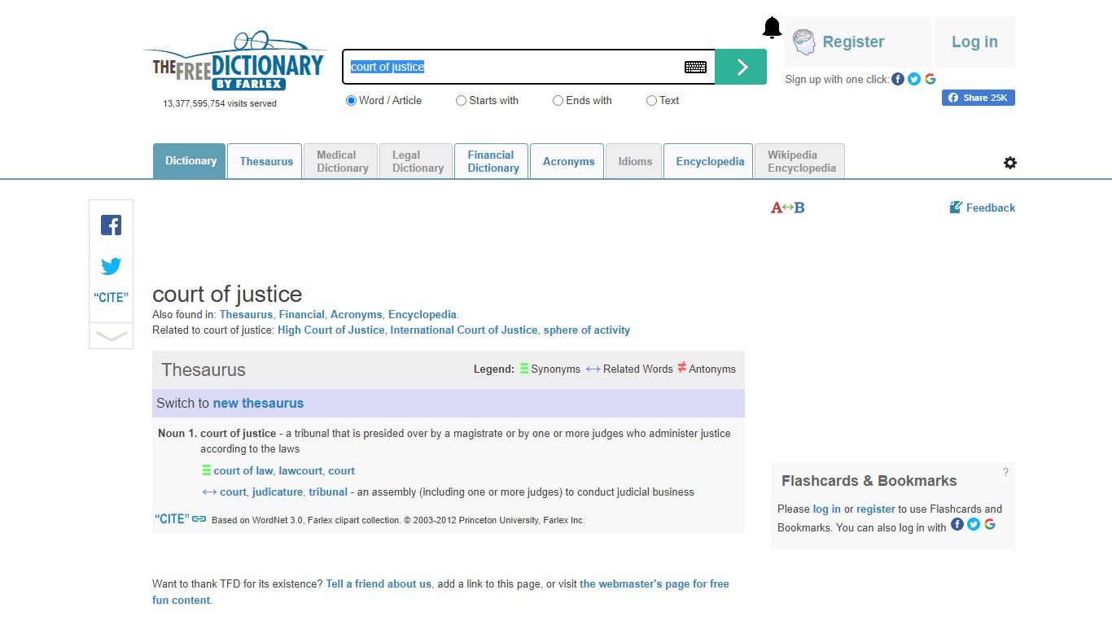Click Also found in Thesaurus link
The height and width of the screenshot is (625, 1112).
coord(246,314)
